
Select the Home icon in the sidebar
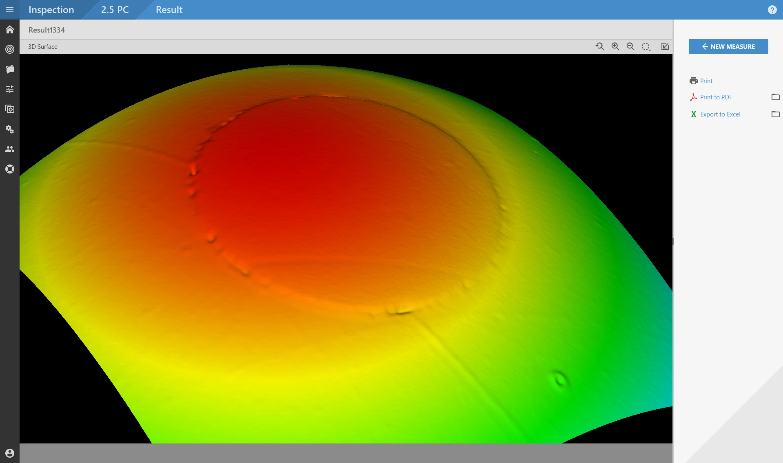coord(9,29)
